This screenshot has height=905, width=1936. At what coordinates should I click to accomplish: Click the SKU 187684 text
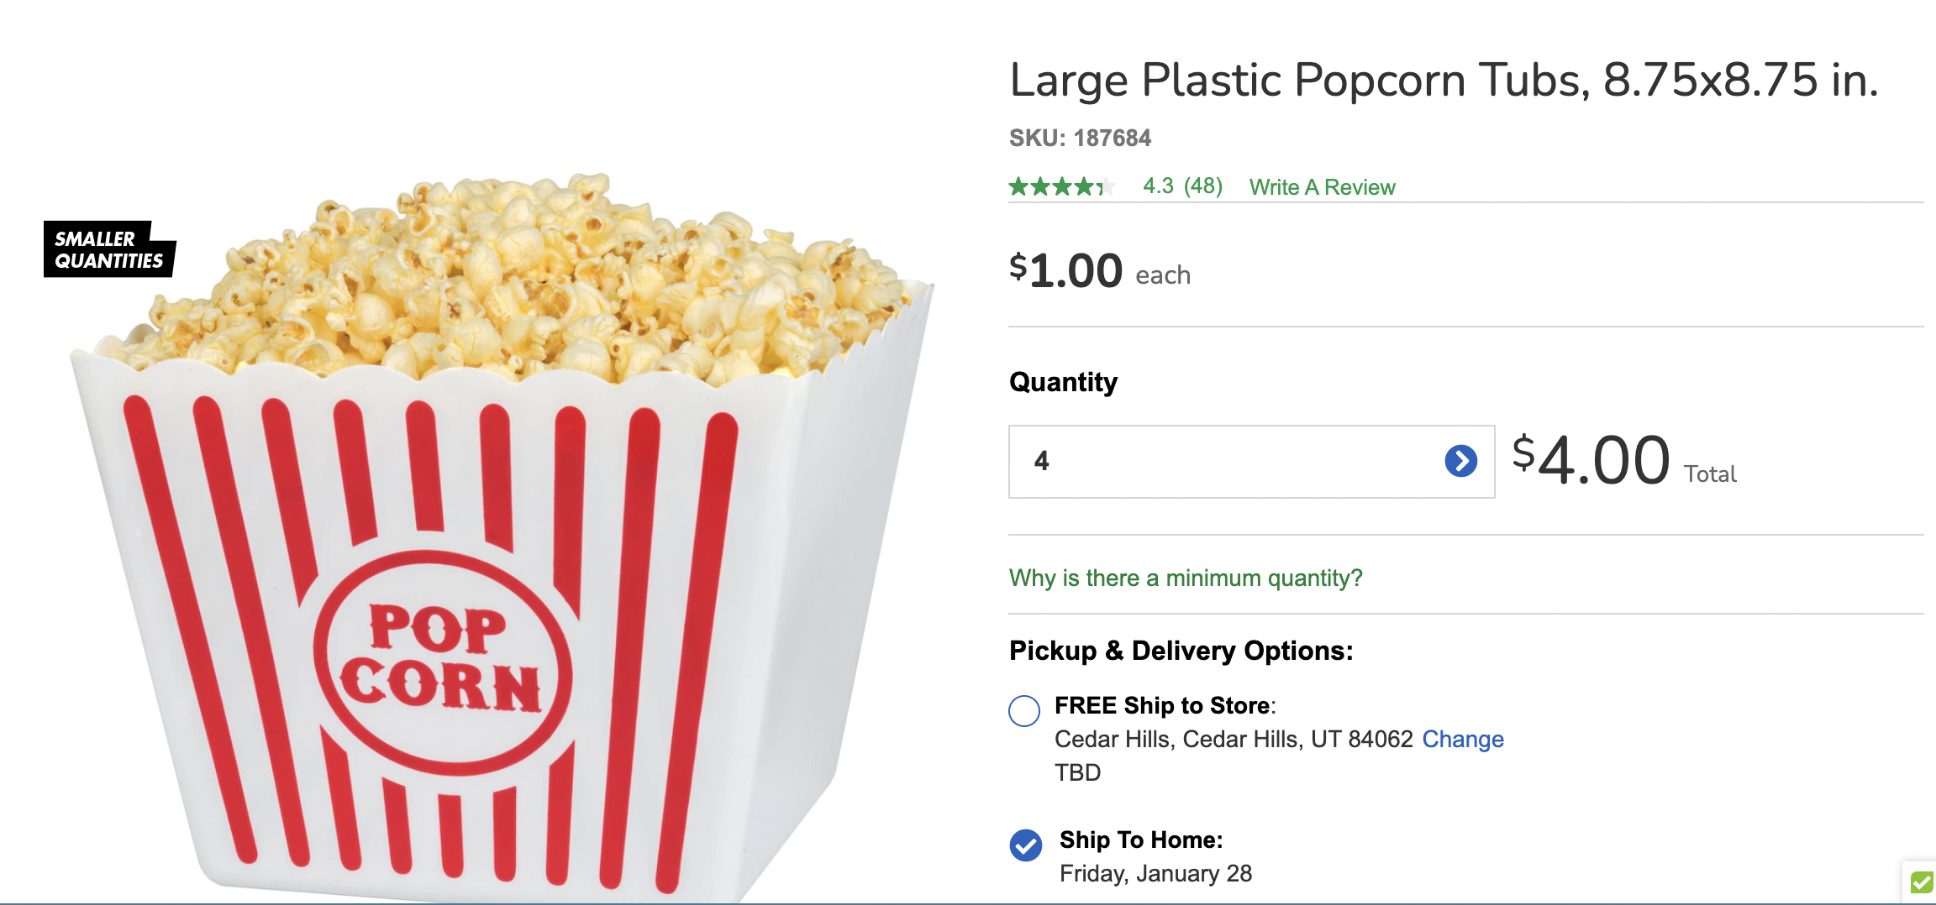1080,138
